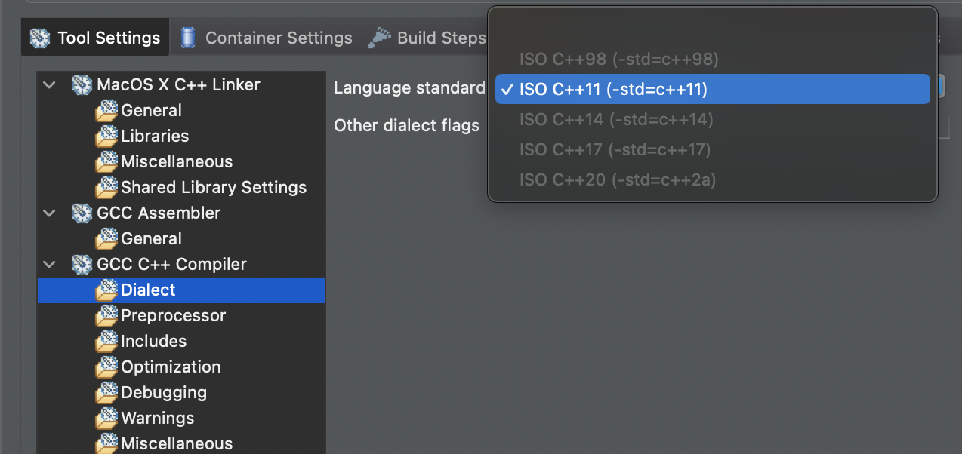The height and width of the screenshot is (454, 962).
Task: Collapse the GCC Assembler tree node
Action: tap(49, 213)
